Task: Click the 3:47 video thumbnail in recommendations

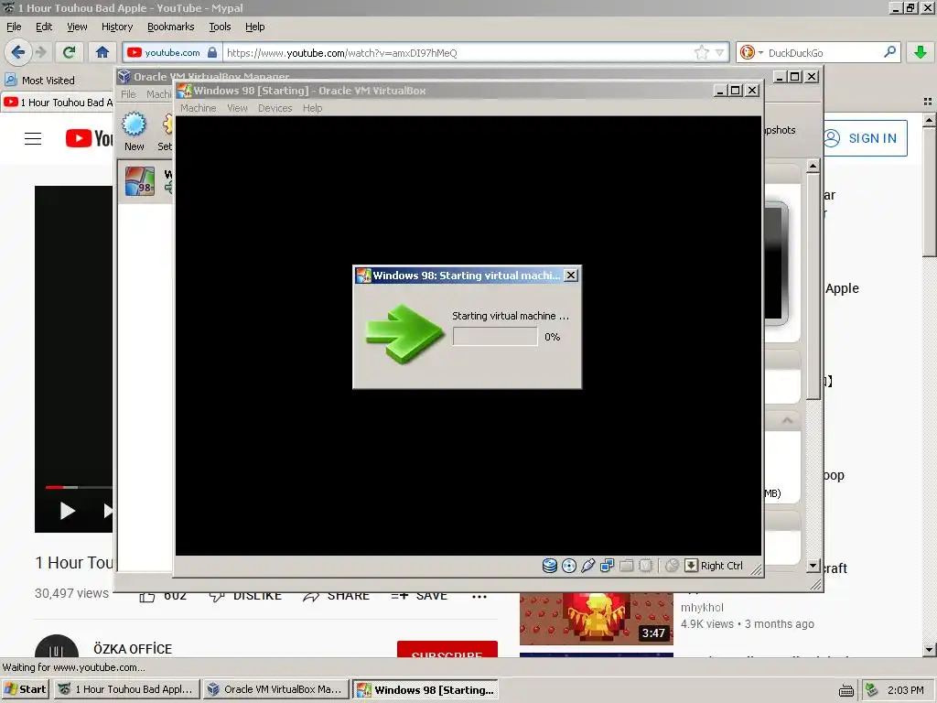Action: 596,619
